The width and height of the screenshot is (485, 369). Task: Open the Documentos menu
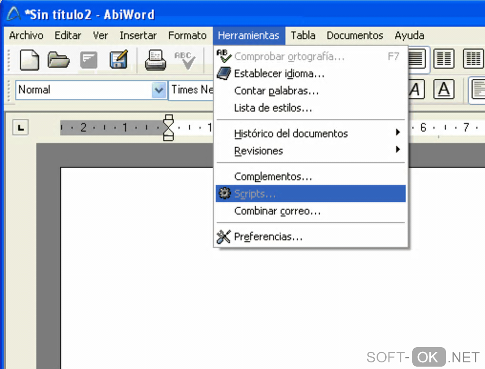pyautogui.click(x=355, y=36)
